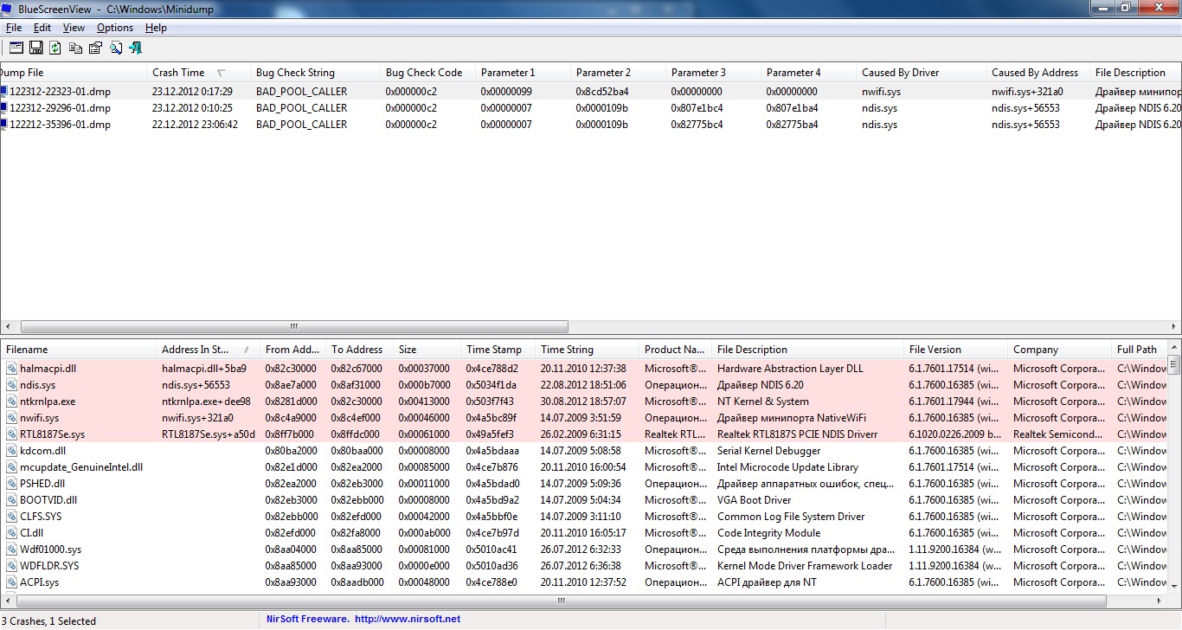Click the upper pane horizontal scrollbar thumb
Viewport: 1182px width, 630px height.
[294, 327]
